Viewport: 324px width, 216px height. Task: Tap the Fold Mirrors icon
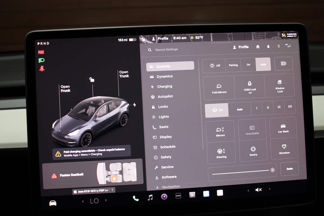pyautogui.click(x=219, y=88)
